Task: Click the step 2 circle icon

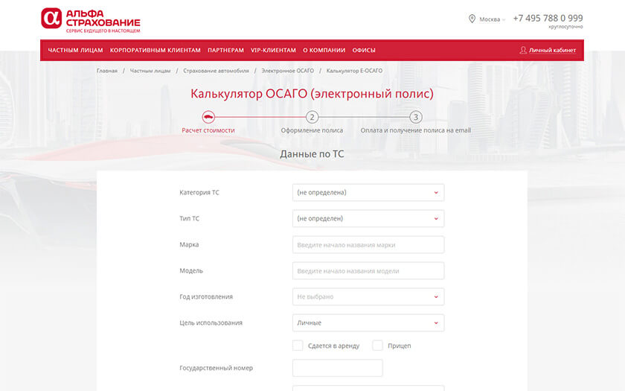Action: [312, 117]
